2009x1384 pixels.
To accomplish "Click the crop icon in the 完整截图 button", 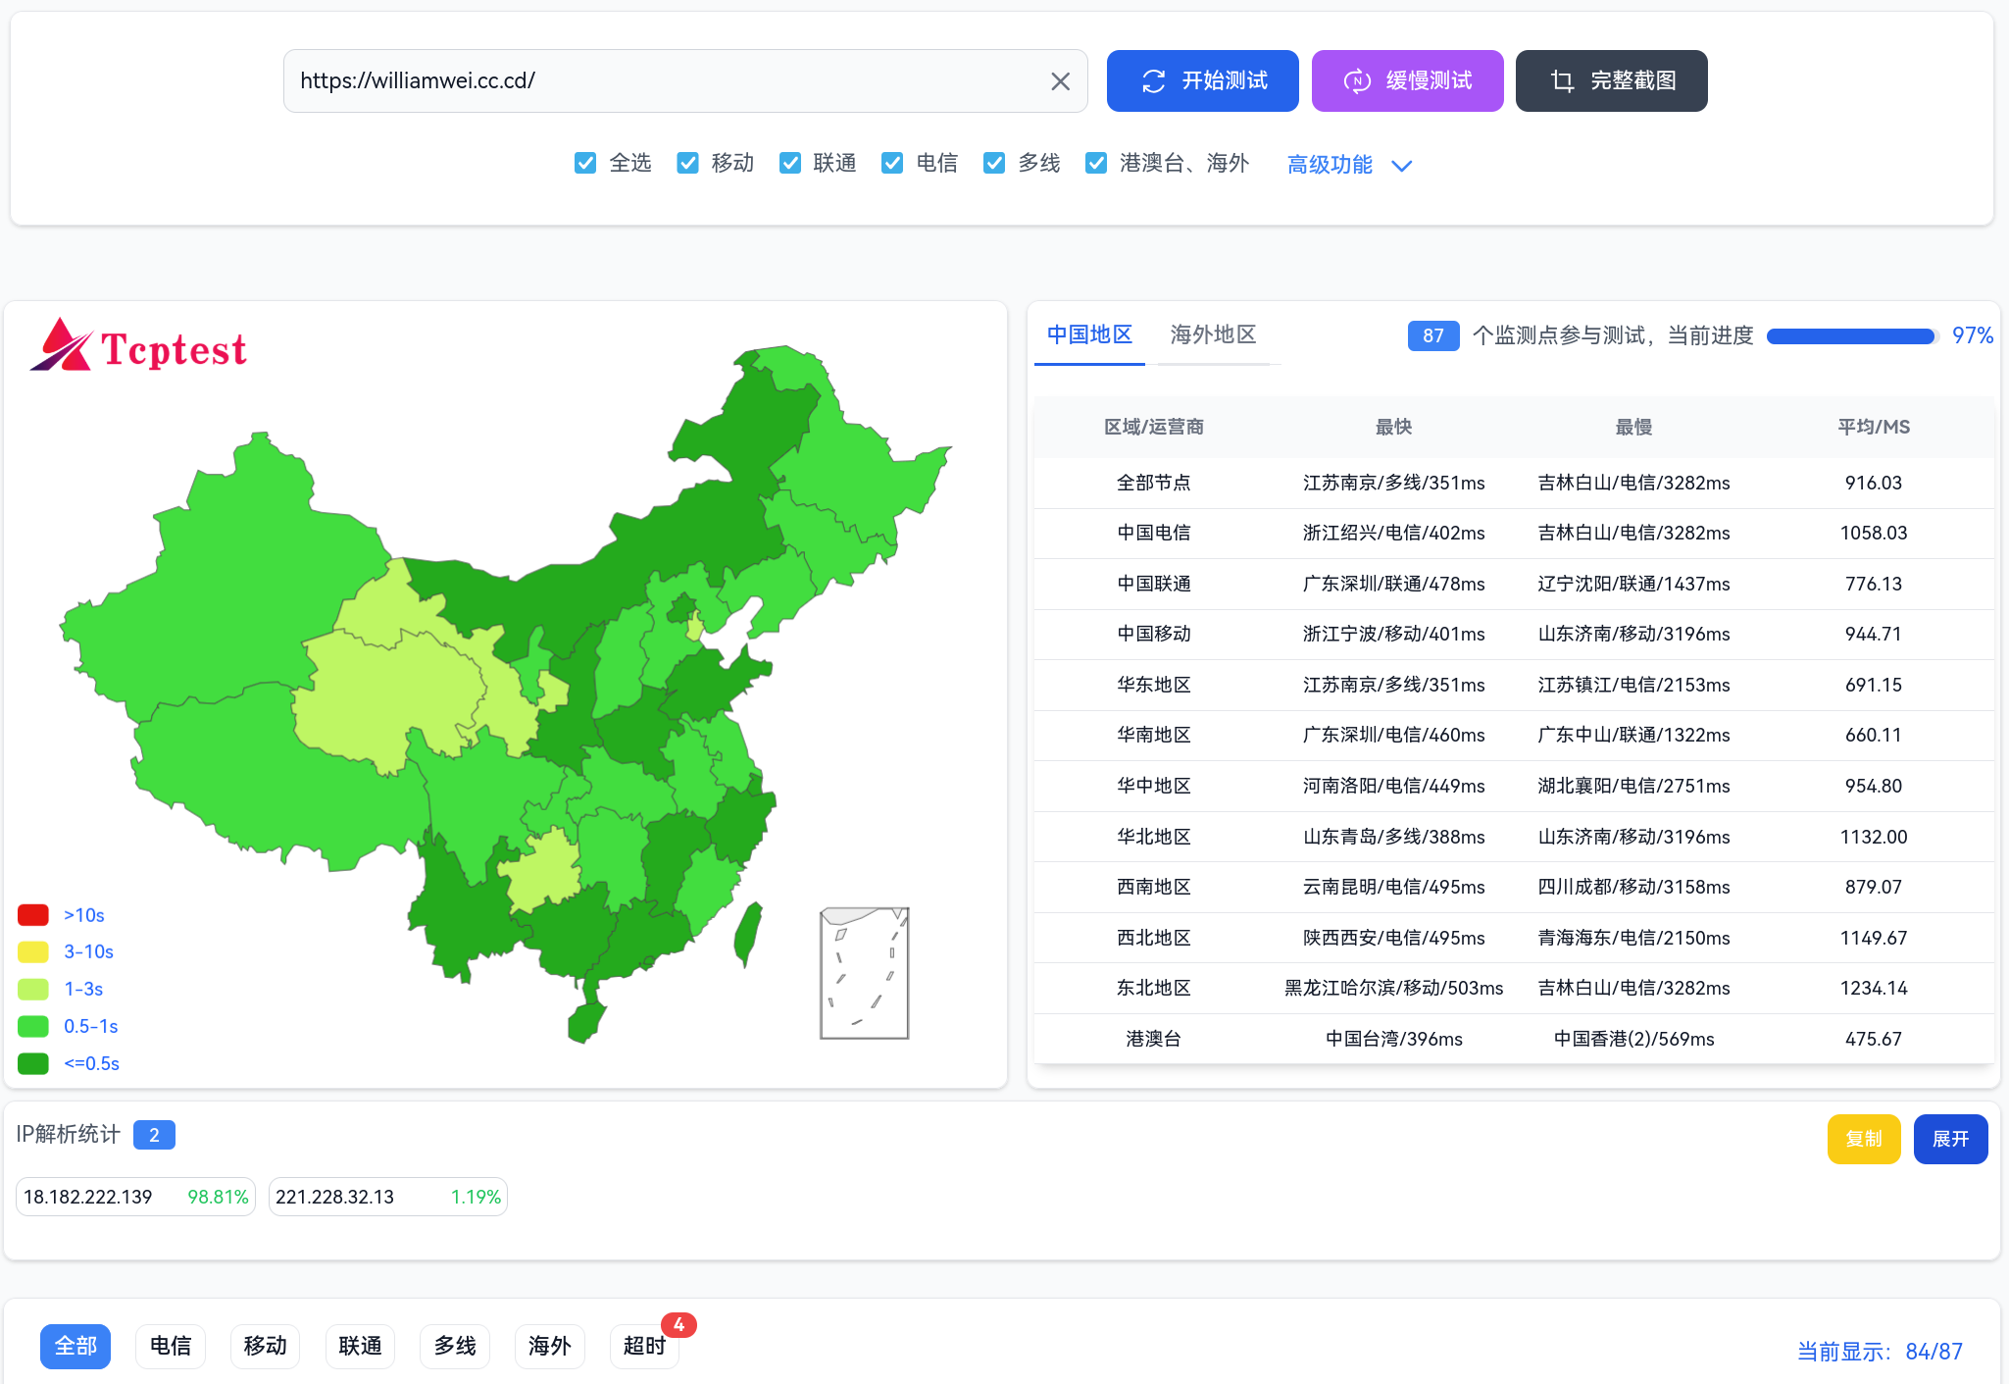I will [1561, 80].
